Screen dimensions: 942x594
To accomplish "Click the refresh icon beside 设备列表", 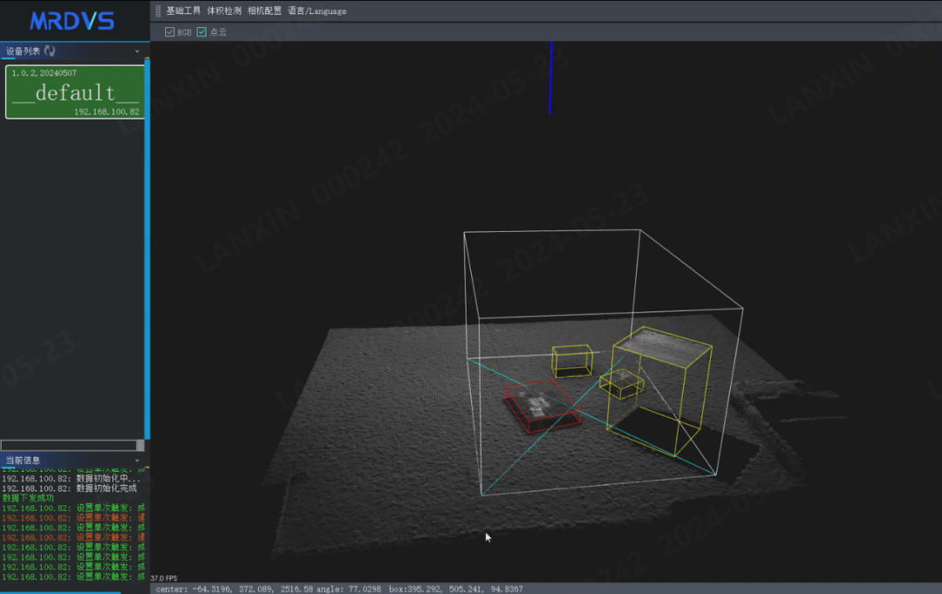I will 50,51.
